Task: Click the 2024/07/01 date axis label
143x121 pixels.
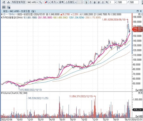Action: pos(137,120)
